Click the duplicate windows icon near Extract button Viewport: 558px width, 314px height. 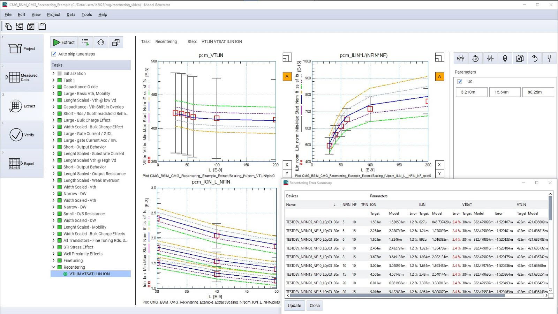(x=116, y=42)
